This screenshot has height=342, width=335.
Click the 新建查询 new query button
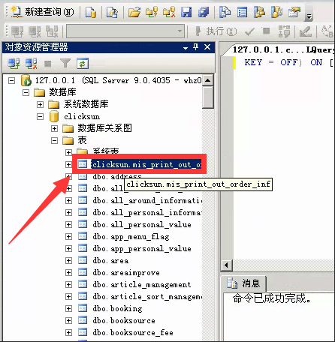coord(42,12)
